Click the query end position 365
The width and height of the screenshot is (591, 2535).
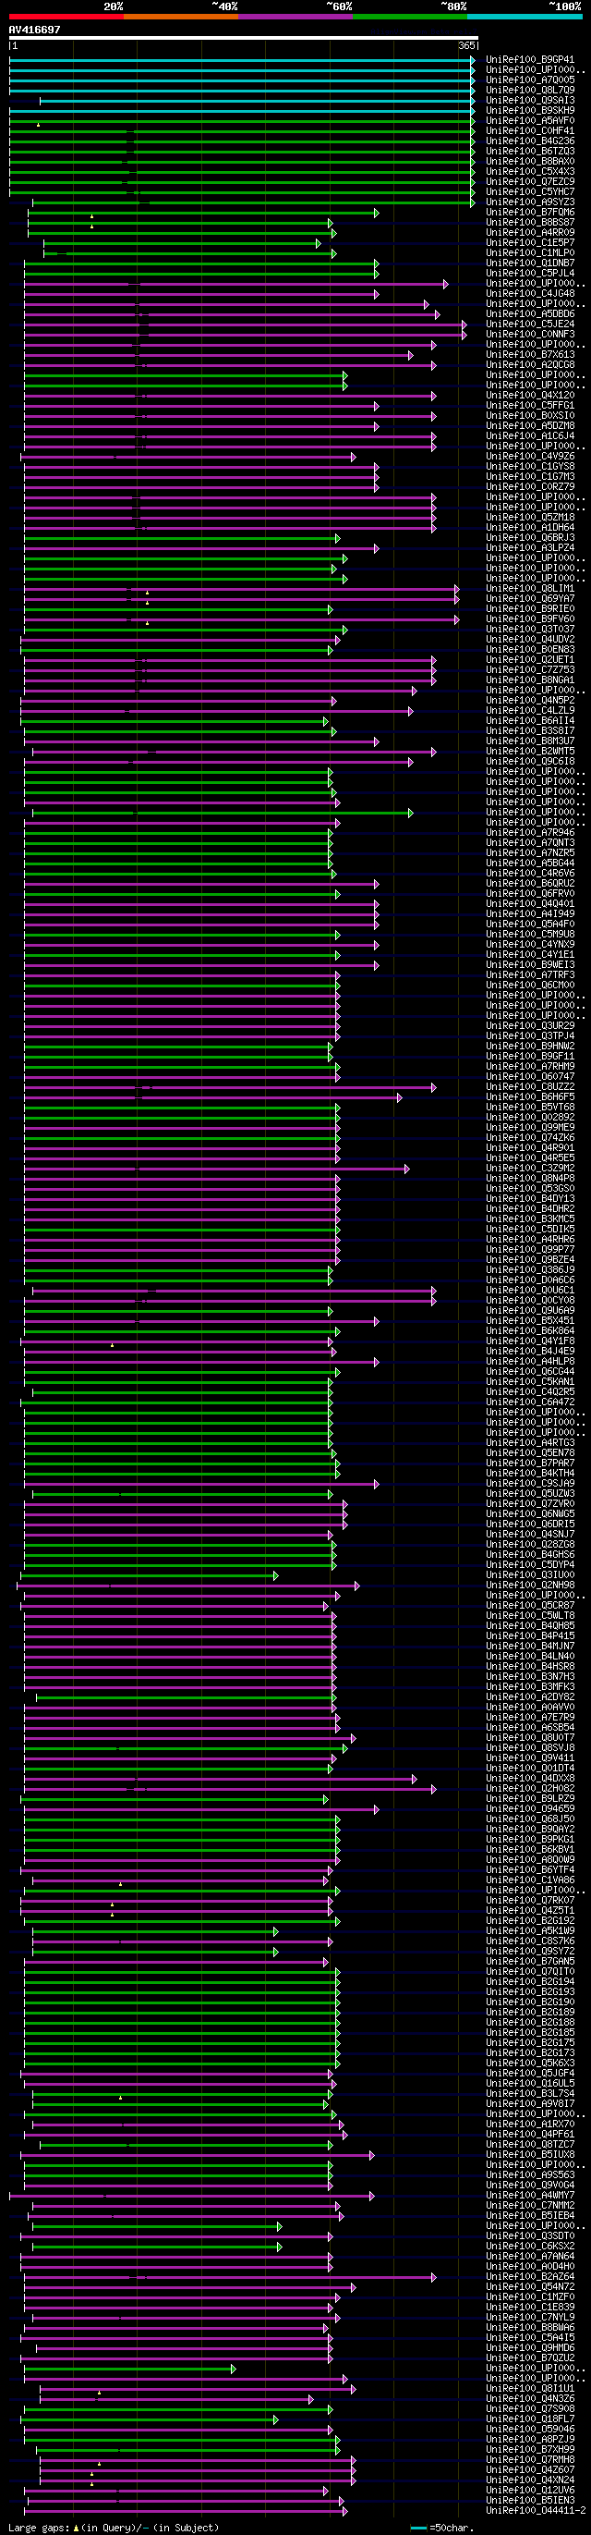click(x=466, y=45)
